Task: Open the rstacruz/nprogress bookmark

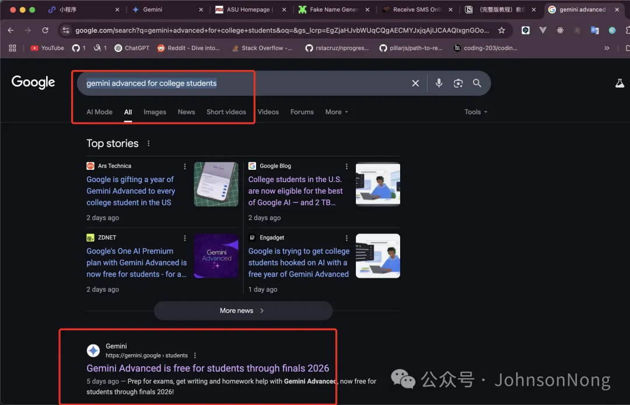Action: pyautogui.click(x=337, y=48)
